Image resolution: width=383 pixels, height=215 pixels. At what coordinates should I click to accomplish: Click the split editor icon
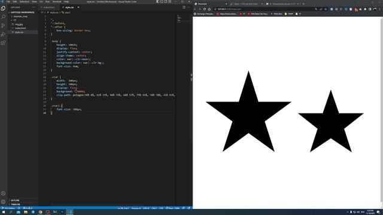184,7
